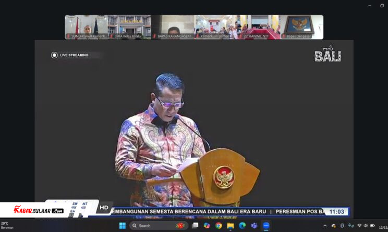
Task: Click the battery status icon
Action: tap(372, 226)
